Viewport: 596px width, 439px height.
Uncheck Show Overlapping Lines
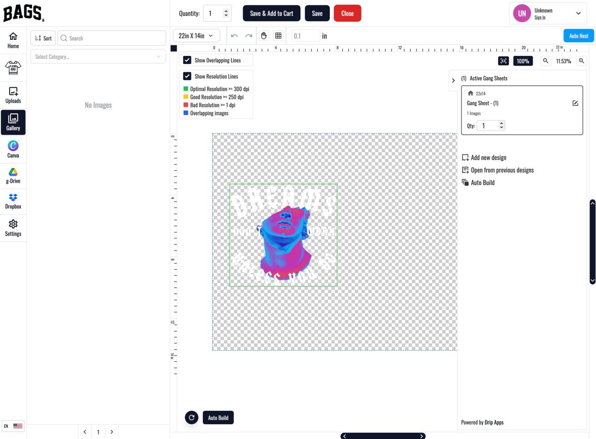pos(187,60)
